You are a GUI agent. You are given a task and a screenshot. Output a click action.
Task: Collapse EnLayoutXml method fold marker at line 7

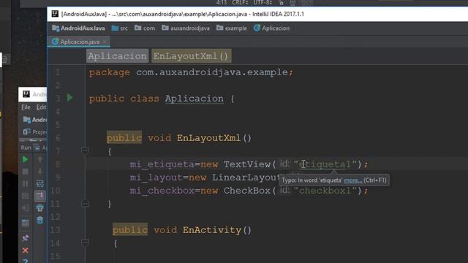point(85,151)
